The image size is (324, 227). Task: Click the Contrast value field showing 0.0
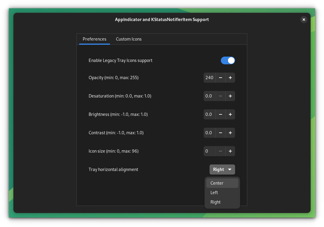[209, 133]
